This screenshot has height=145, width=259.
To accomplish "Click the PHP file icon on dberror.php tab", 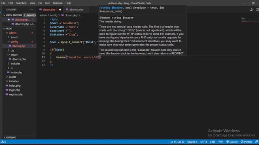I will (67, 10).
